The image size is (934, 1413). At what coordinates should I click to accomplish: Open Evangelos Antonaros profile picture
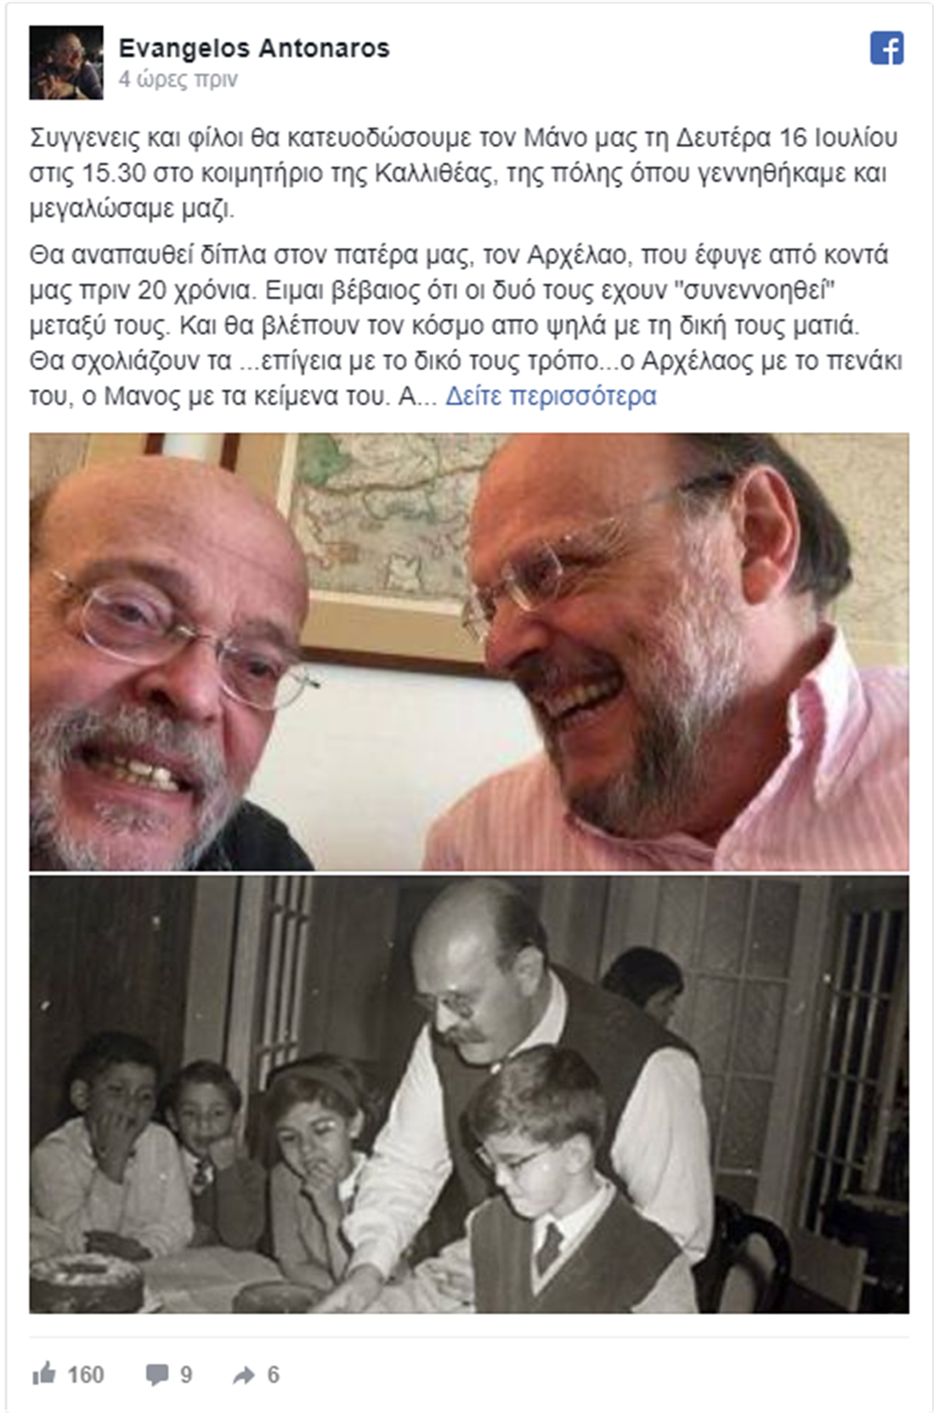pyautogui.click(x=66, y=63)
